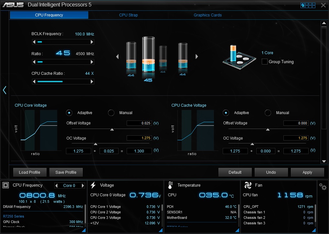Screen dimensions: 329x234
Task: Select the large core cylinder labeled 45
Action: 148,55
